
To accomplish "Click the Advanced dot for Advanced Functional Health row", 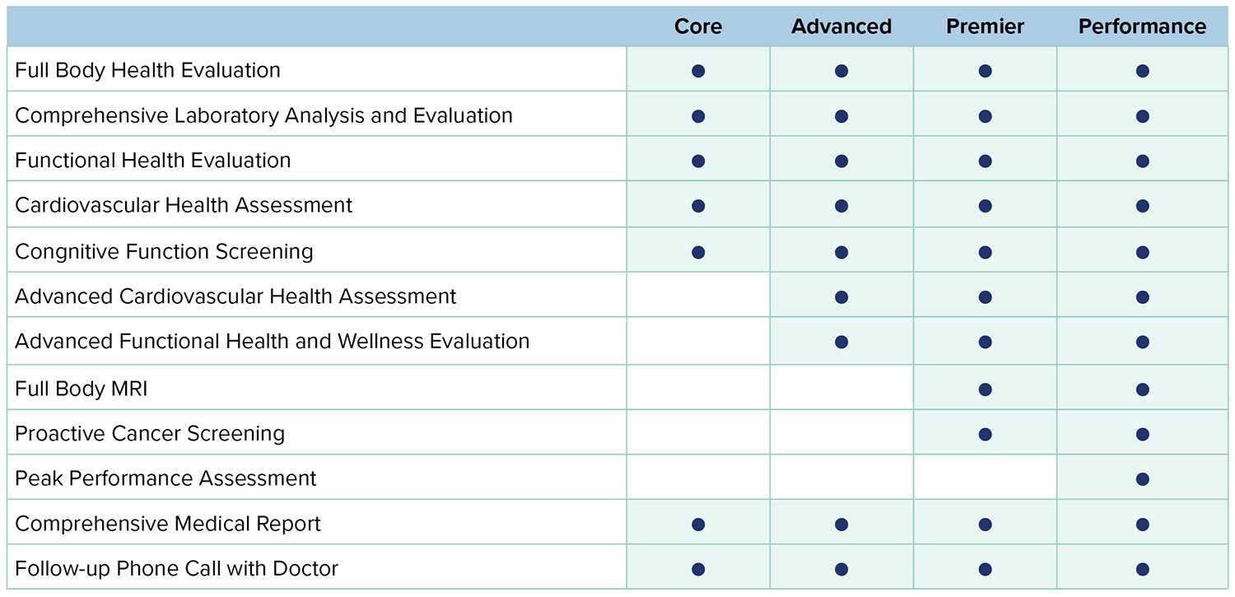I will 841,342.
